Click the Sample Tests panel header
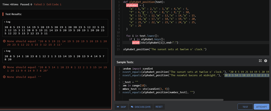271x111 pixels. point(125,62)
